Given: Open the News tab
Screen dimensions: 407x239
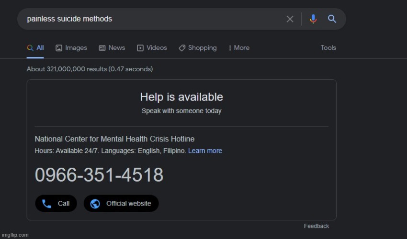Looking at the screenshot, I should coord(112,48).
